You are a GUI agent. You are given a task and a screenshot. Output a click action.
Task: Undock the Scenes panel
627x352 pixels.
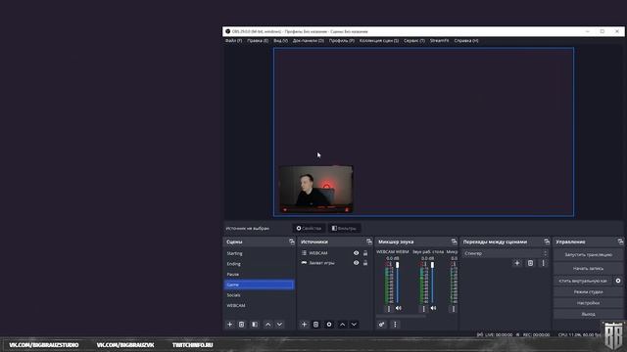pos(292,242)
